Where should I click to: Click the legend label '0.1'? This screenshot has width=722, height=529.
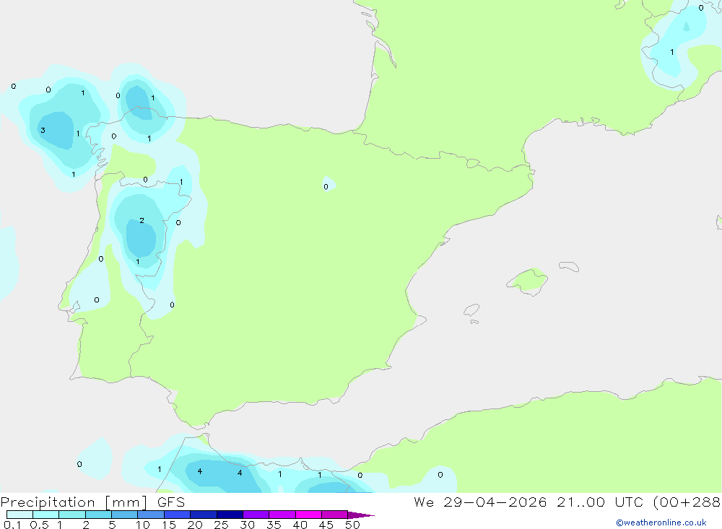(x=12, y=525)
